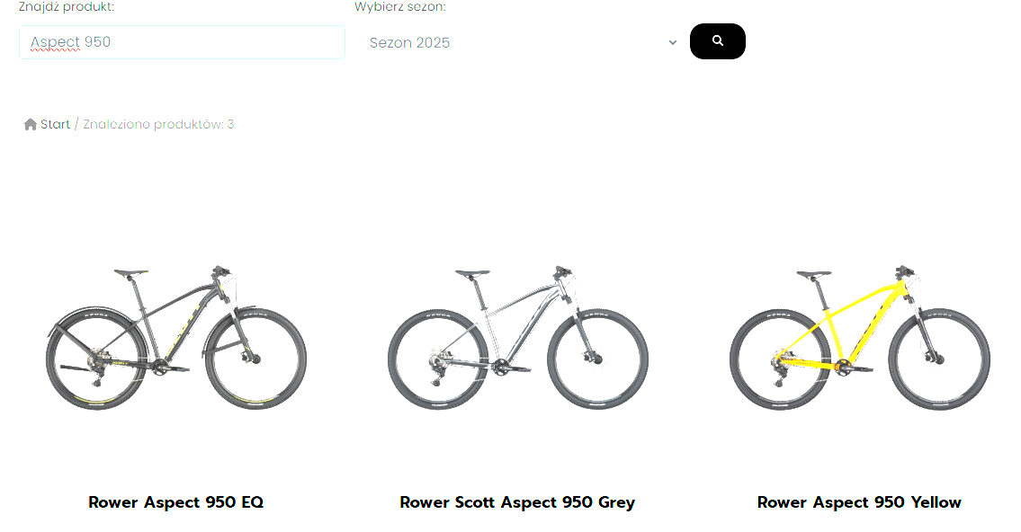Viewport: 1021px width, 532px height.
Task: Focus the product search field containing Aspect 950
Action: [x=182, y=42]
